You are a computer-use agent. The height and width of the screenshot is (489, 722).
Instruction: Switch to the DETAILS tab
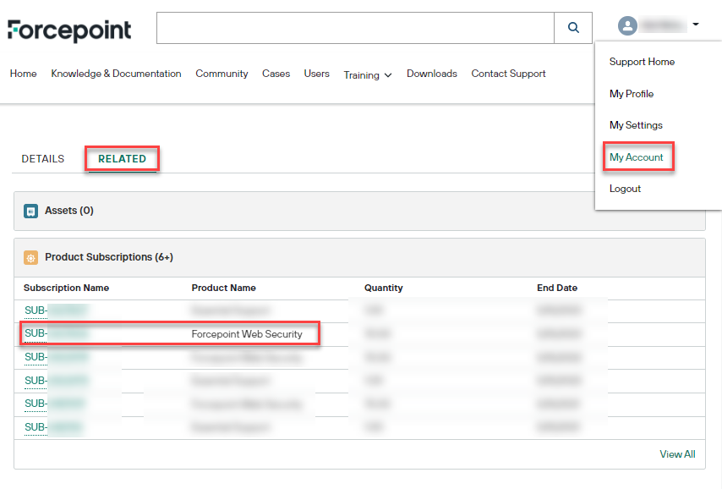pyautogui.click(x=42, y=158)
